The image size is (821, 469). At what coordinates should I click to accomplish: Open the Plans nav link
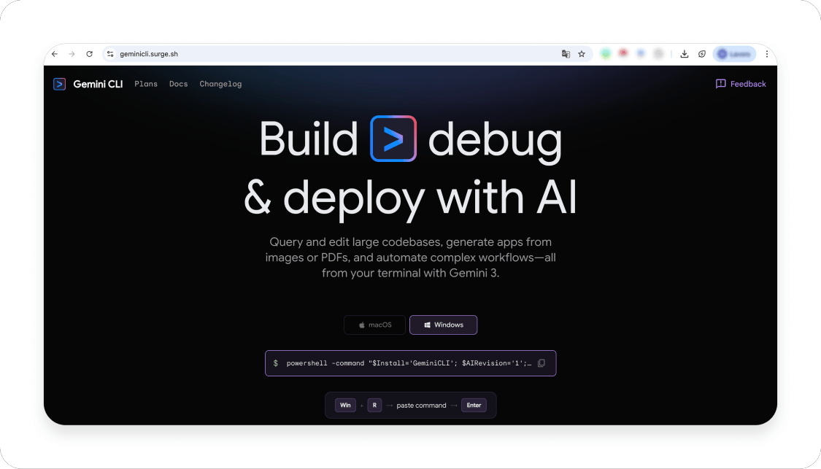point(146,84)
